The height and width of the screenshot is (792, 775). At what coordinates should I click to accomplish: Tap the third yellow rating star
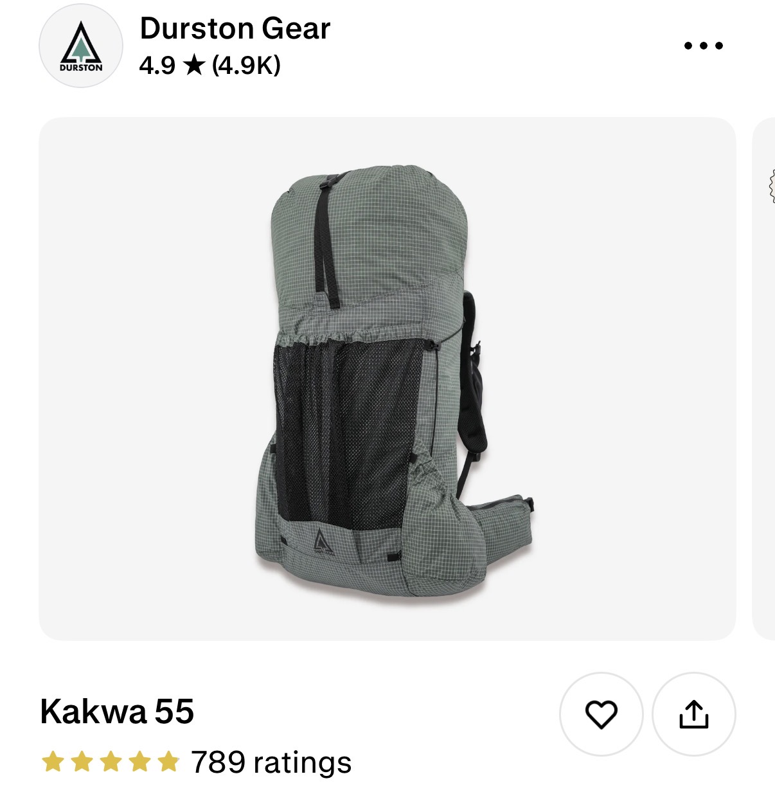click(111, 762)
